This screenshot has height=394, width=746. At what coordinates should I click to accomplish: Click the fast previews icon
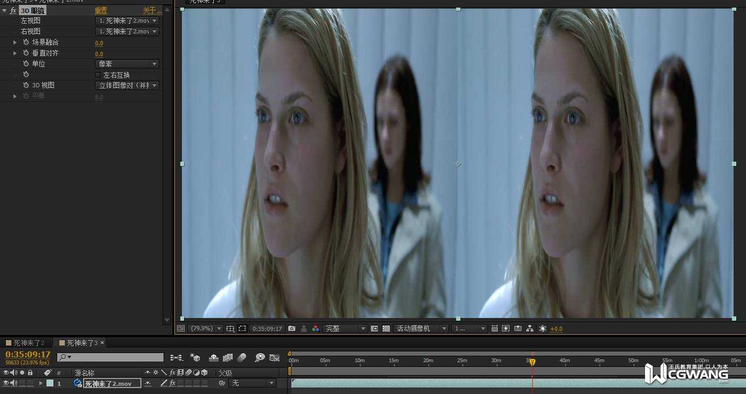click(x=506, y=328)
